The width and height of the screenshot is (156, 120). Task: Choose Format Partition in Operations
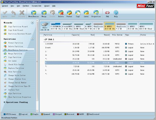[16, 43]
